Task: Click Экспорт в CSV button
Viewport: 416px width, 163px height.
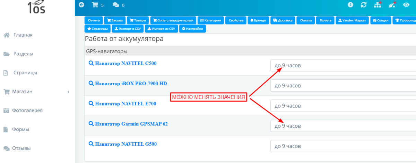Action: pos(128,29)
